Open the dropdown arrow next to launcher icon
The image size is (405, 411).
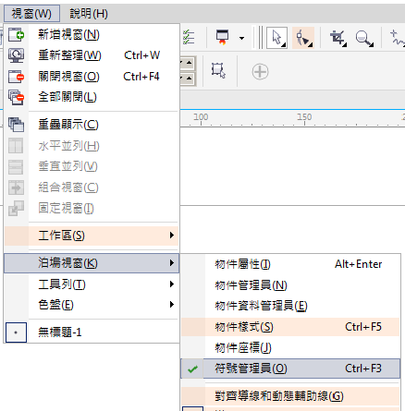(242, 38)
